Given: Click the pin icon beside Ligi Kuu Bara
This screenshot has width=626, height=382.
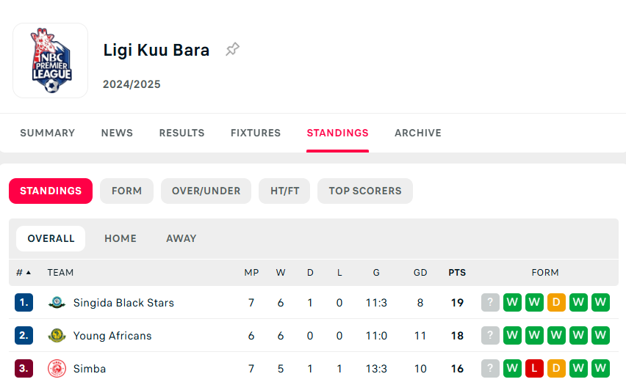Looking at the screenshot, I should click(x=232, y=50).
